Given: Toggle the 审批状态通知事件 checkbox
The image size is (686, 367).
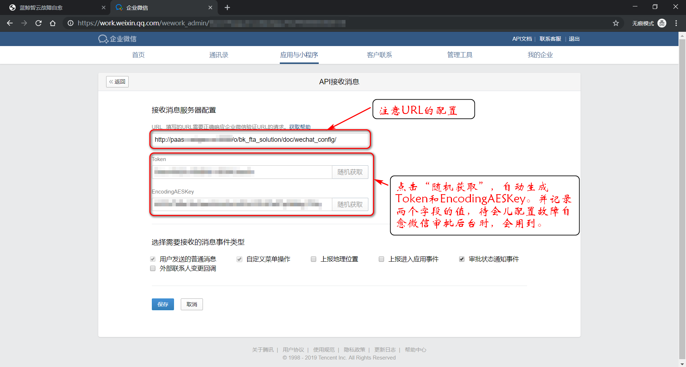Looking at the screenshot, I should point(462,259).
